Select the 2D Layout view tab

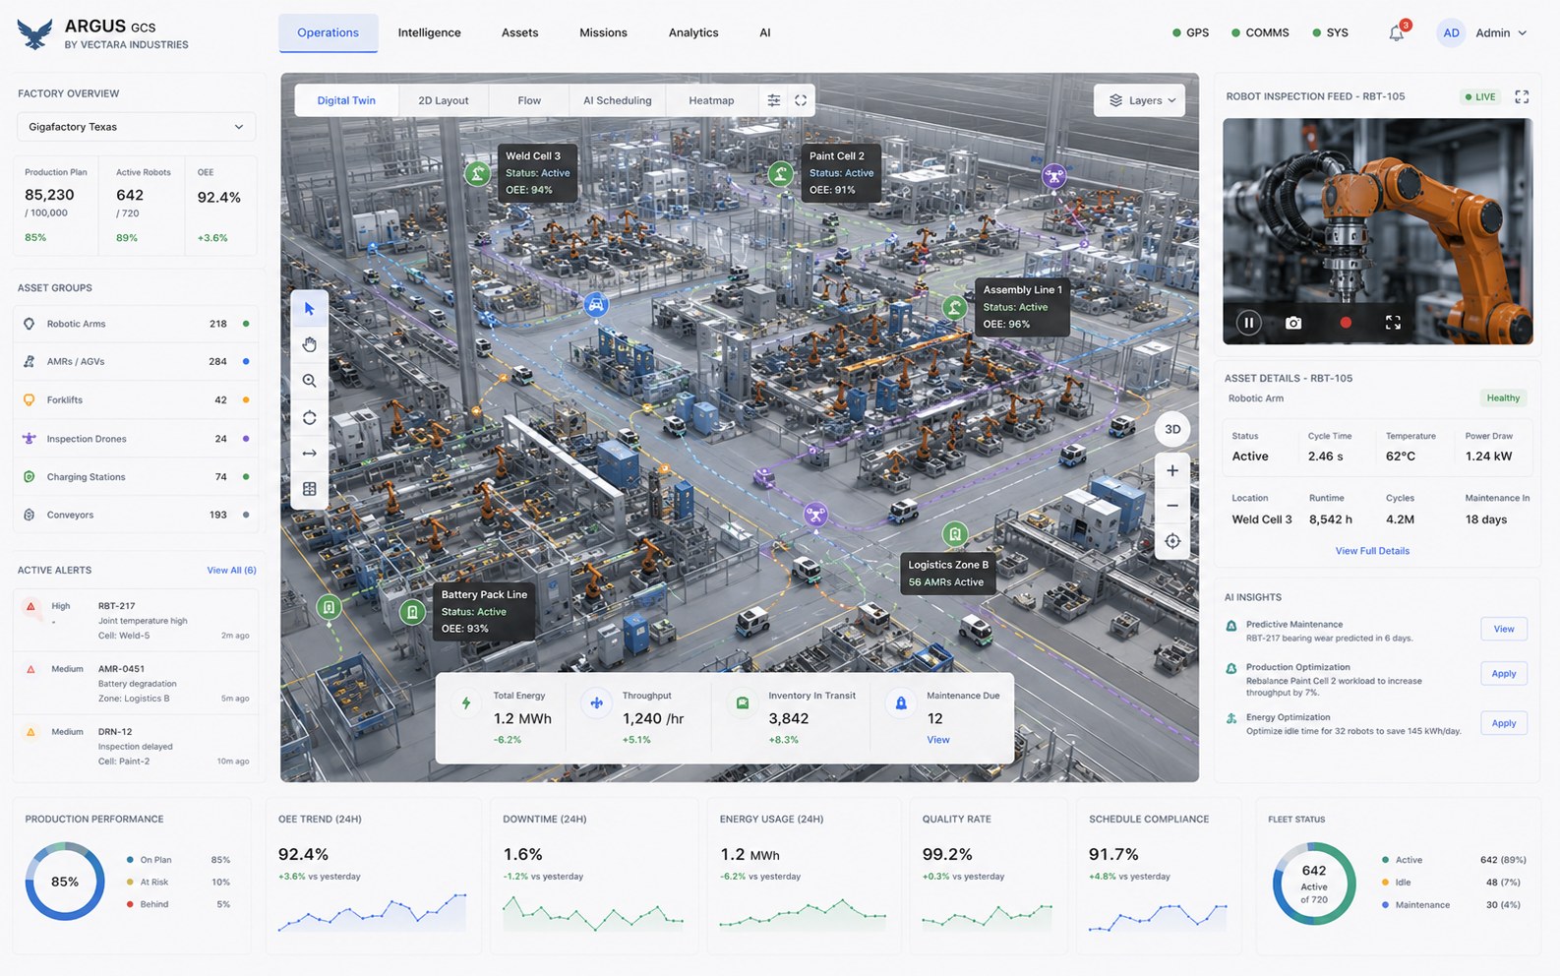[444, 100]
